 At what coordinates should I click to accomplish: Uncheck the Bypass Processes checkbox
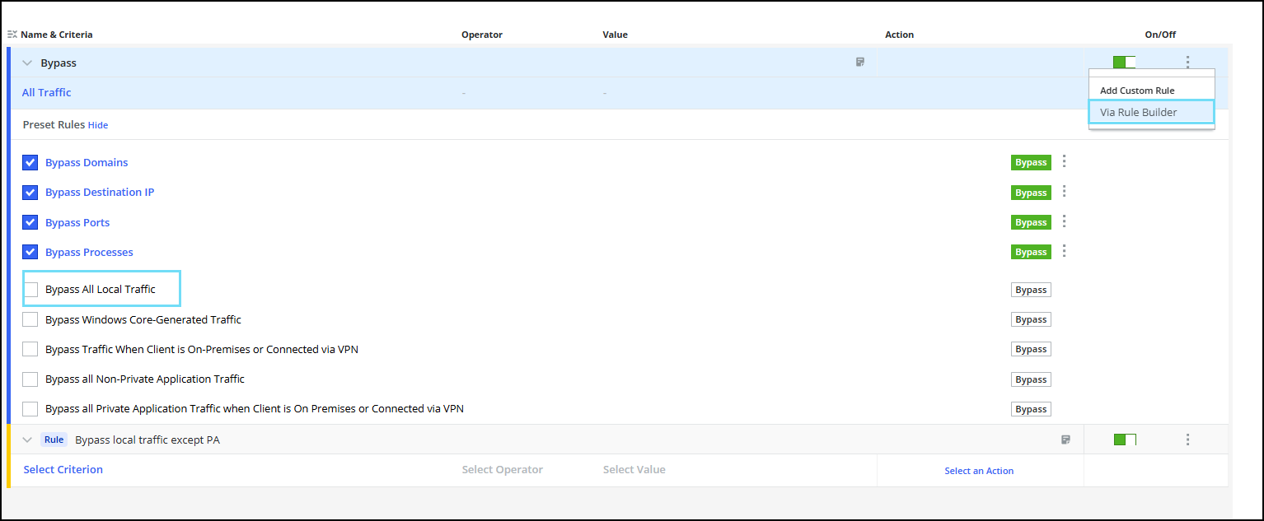(x=30, y=252)
